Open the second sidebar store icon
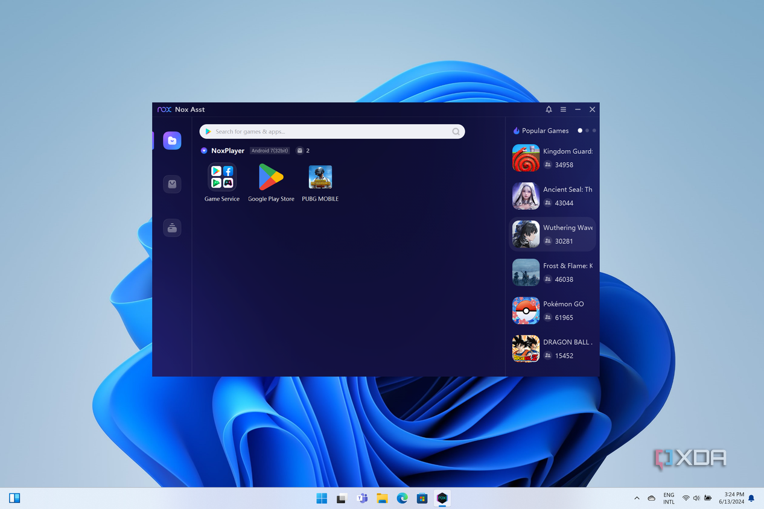This screenshot has width=764, height=509. (172, 184)
